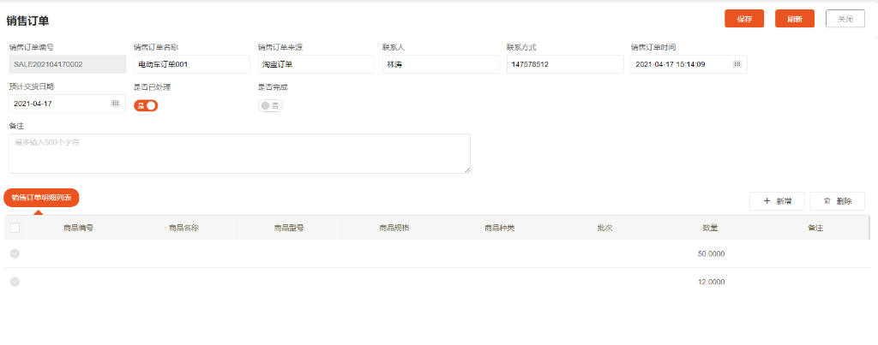Click the 数量 column header
878x345 pixels.
(710, 228)
